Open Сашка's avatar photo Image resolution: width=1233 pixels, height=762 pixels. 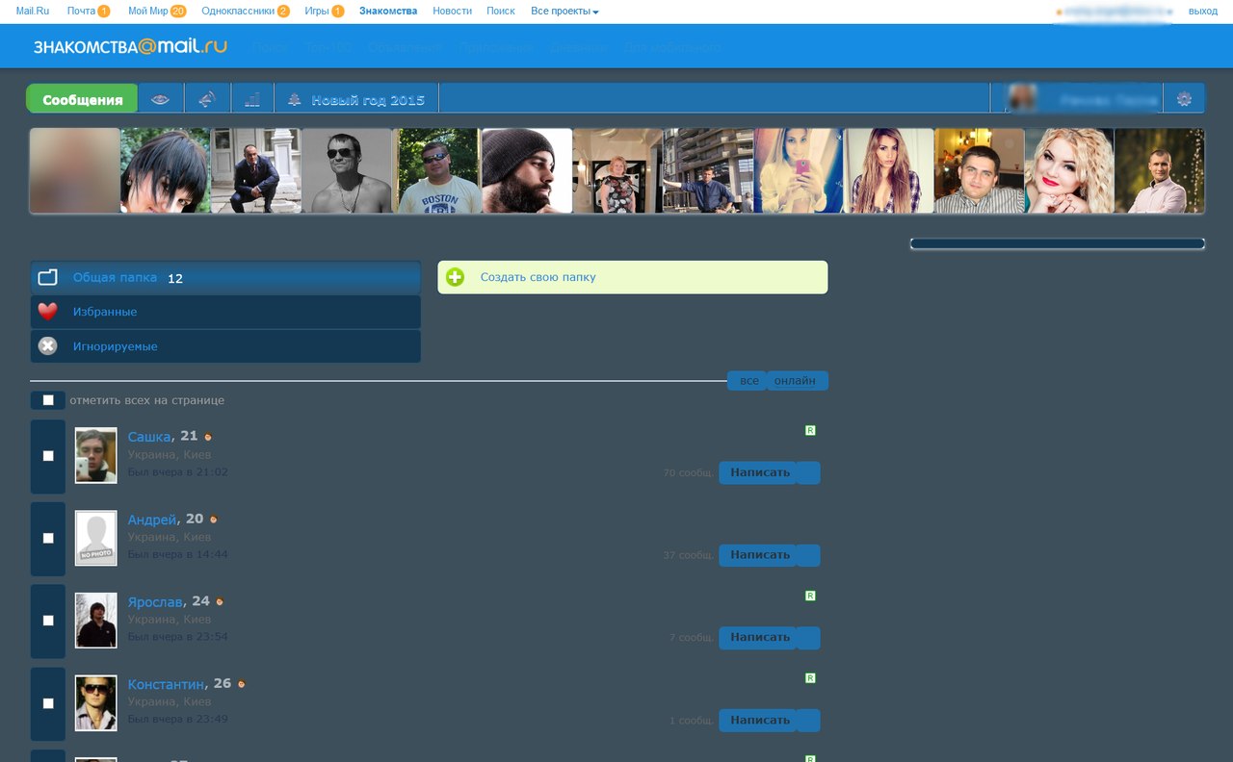96,456
